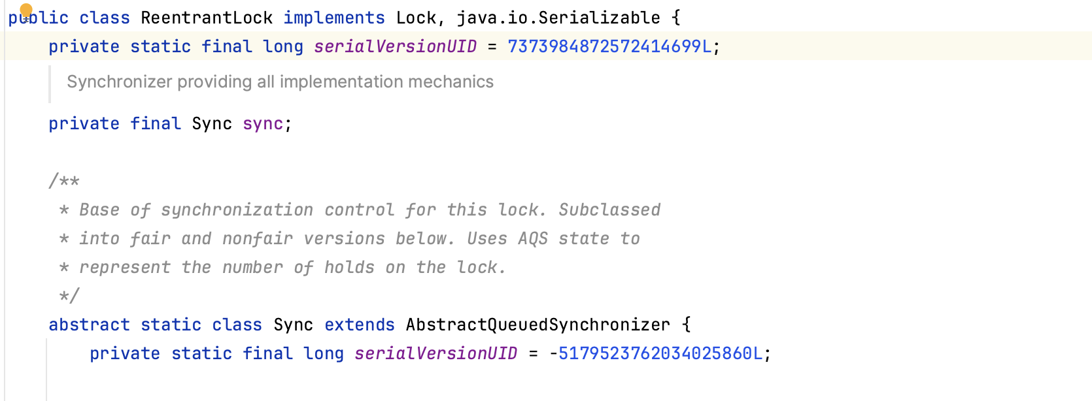
Task: Click the Lock interface reference
Action: pos(416,18)
